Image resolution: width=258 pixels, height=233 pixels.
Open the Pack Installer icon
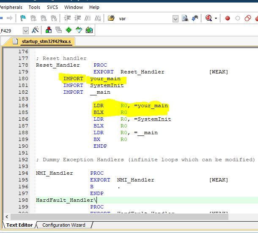click(x=89, y=30)
